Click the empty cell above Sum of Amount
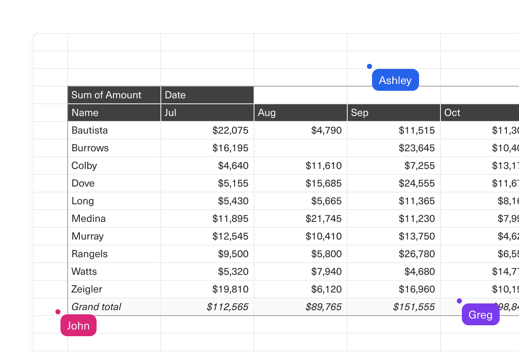 tap(114, 77)
